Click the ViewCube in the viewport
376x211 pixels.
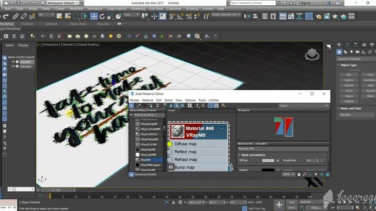click(312, 54)
